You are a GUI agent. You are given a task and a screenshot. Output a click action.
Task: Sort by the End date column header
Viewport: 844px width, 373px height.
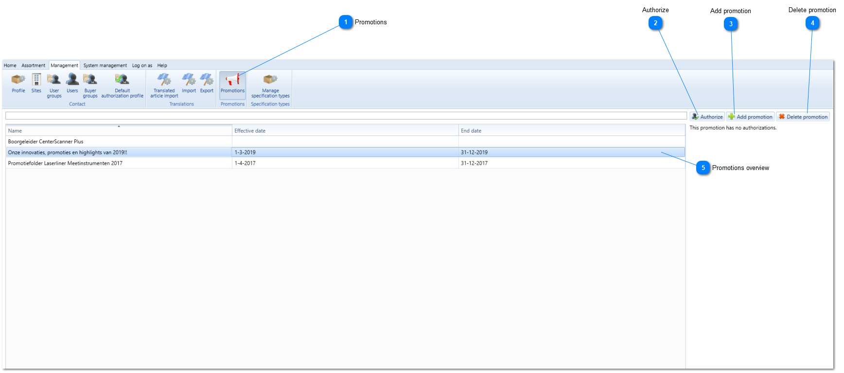coord(572,130)
